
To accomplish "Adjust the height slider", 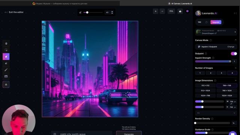I will [x=209, y=107].
